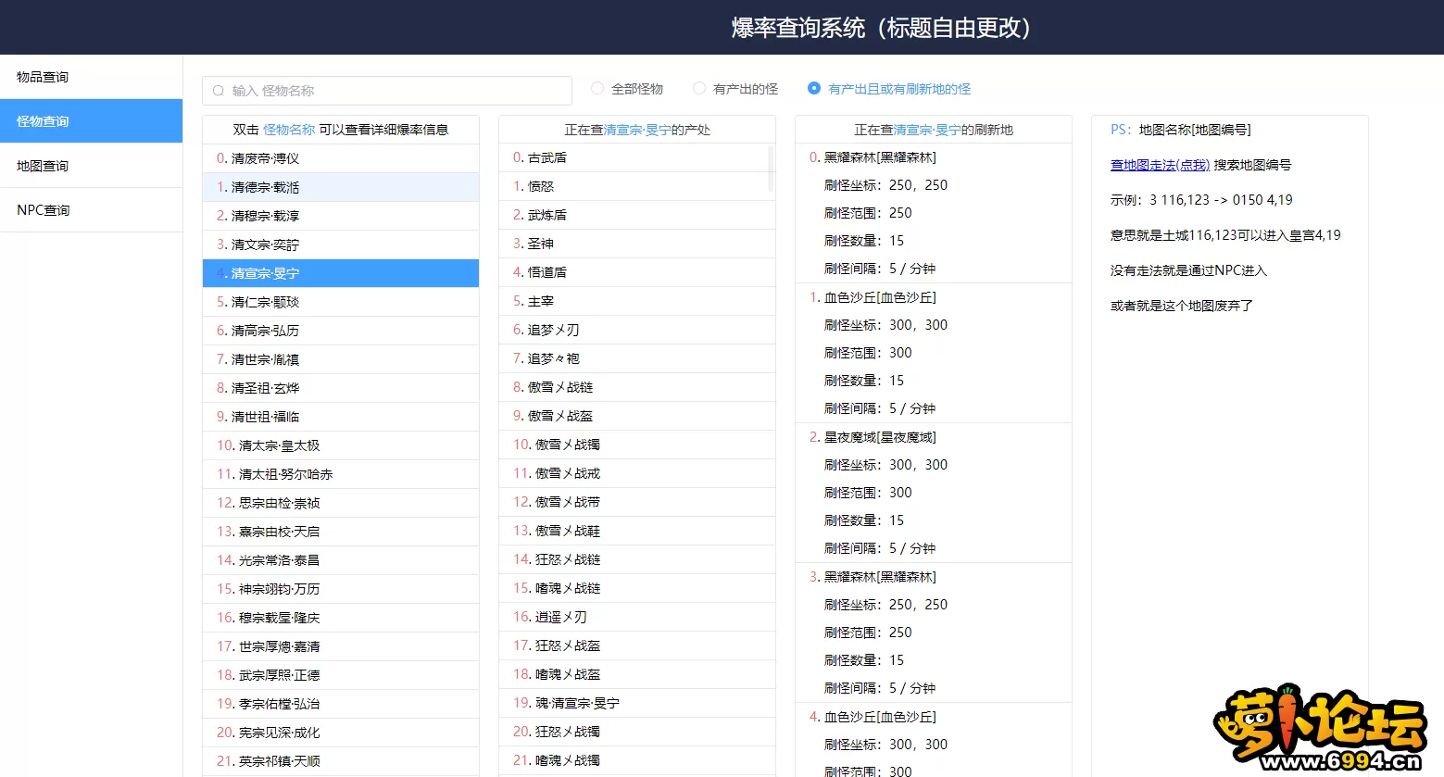Click drop item 傲雪メ战戒
The width and height of the screenshot is (1444, 777).
pyautogui.click(x=637, y=473)
